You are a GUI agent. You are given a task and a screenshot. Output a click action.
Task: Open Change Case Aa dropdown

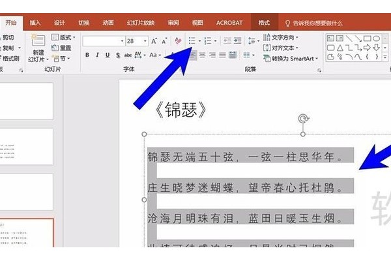pos(155,55)
